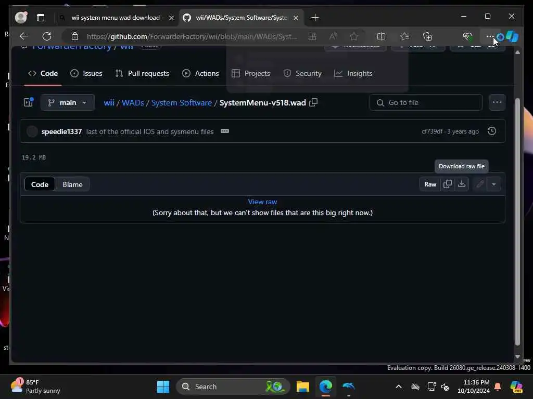This screenshot has height=399, width=533.
Task: Switch to the Blame view
Action: [x=72, y=184]
